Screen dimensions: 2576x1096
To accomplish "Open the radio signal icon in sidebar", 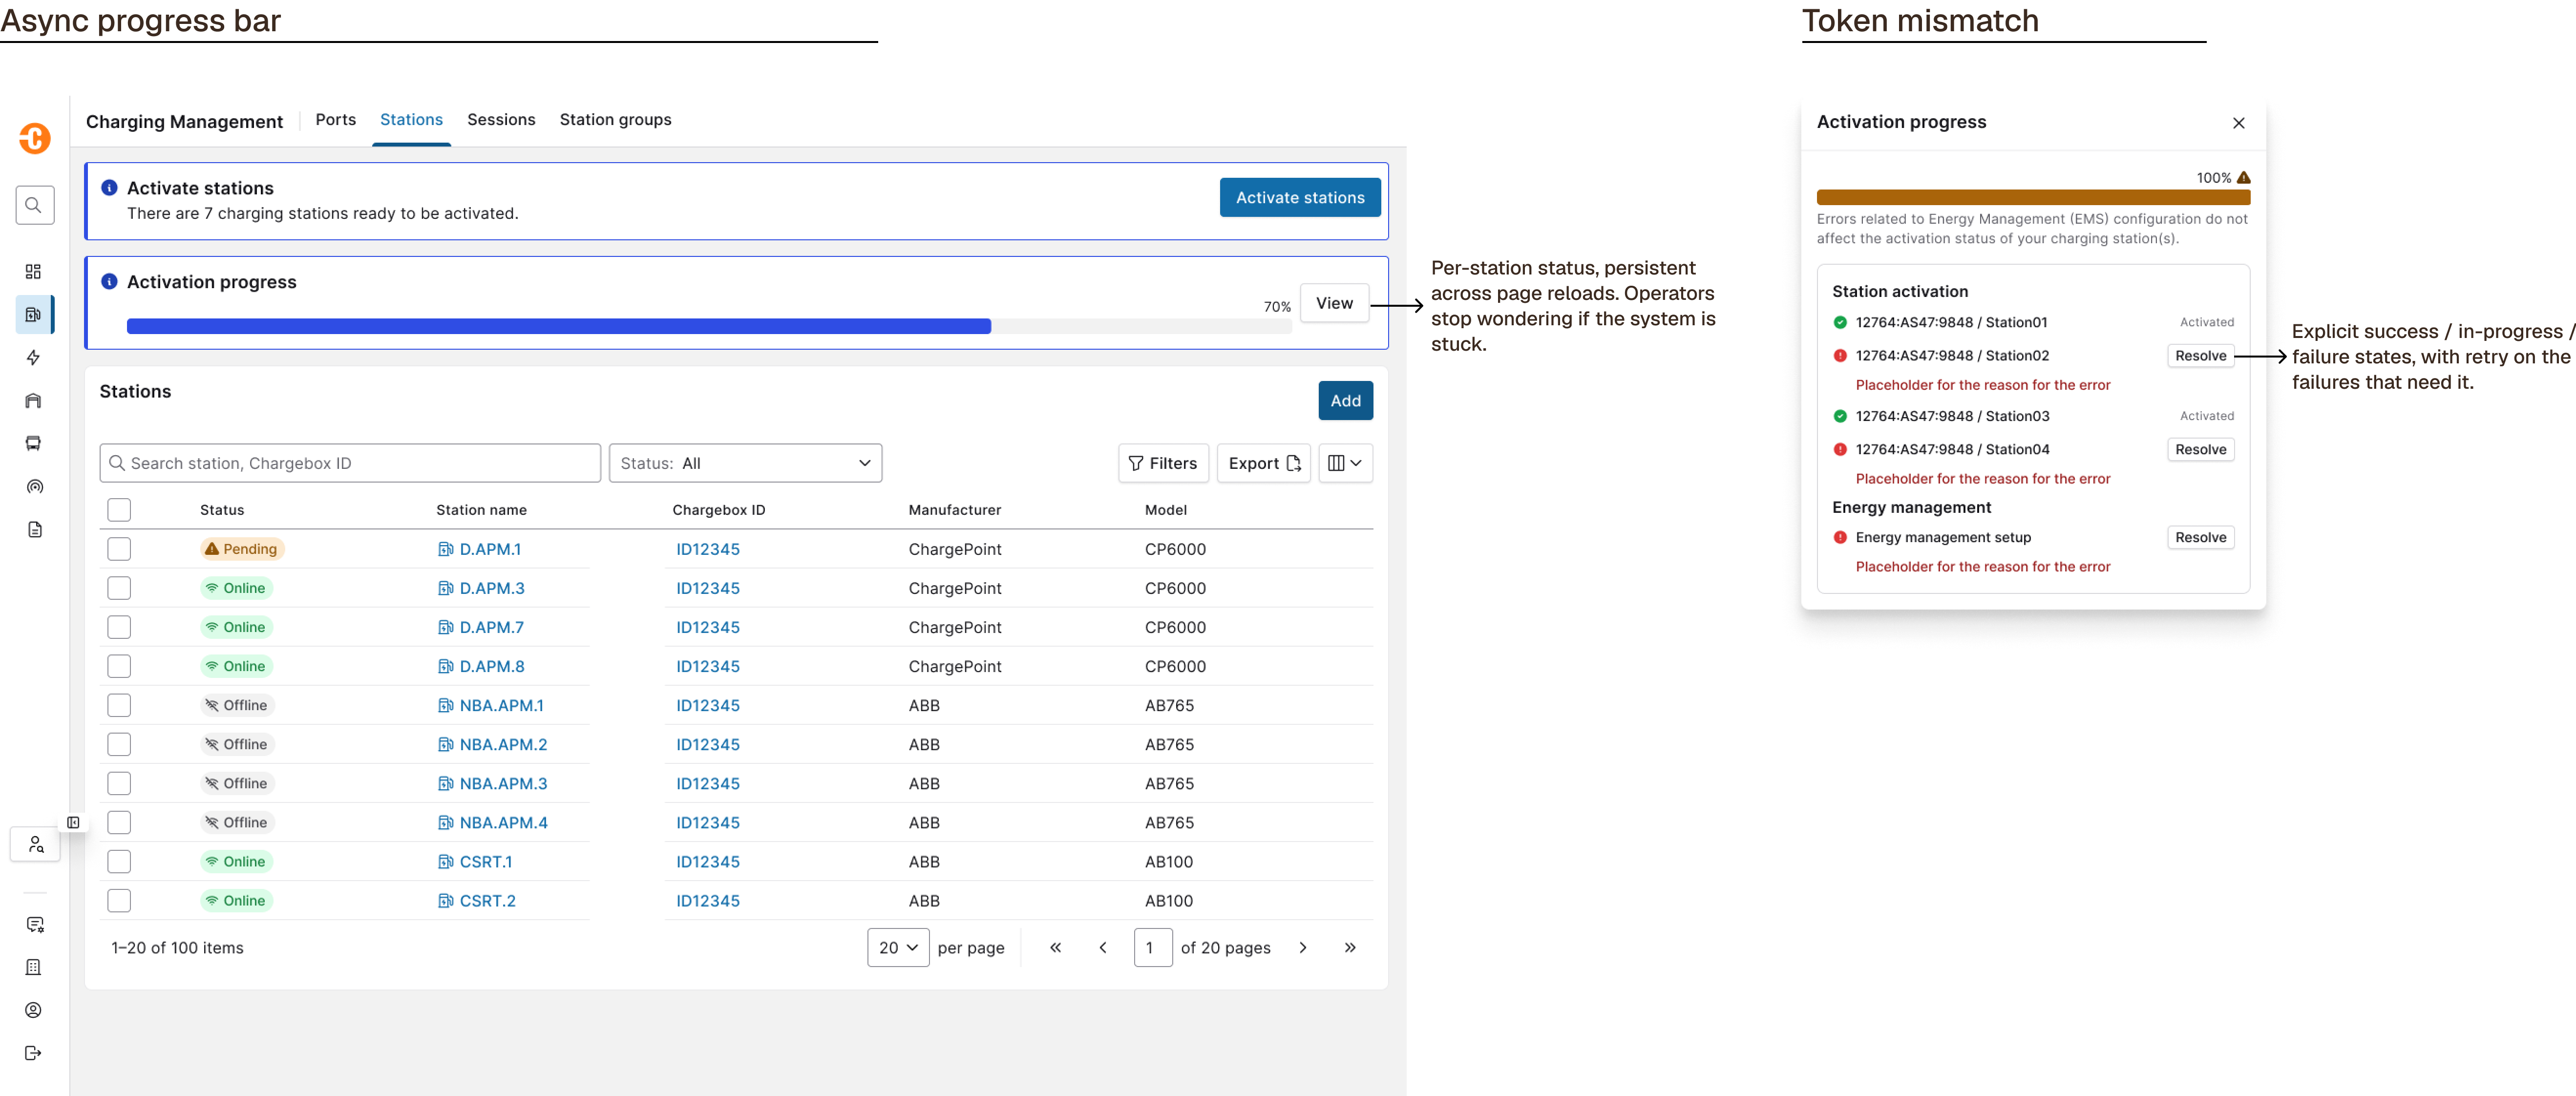I will 34,487.
